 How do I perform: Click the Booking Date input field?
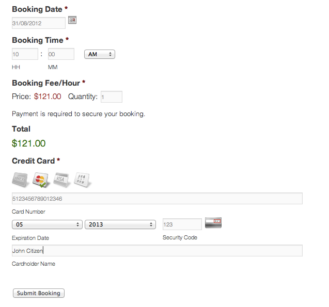39,23
